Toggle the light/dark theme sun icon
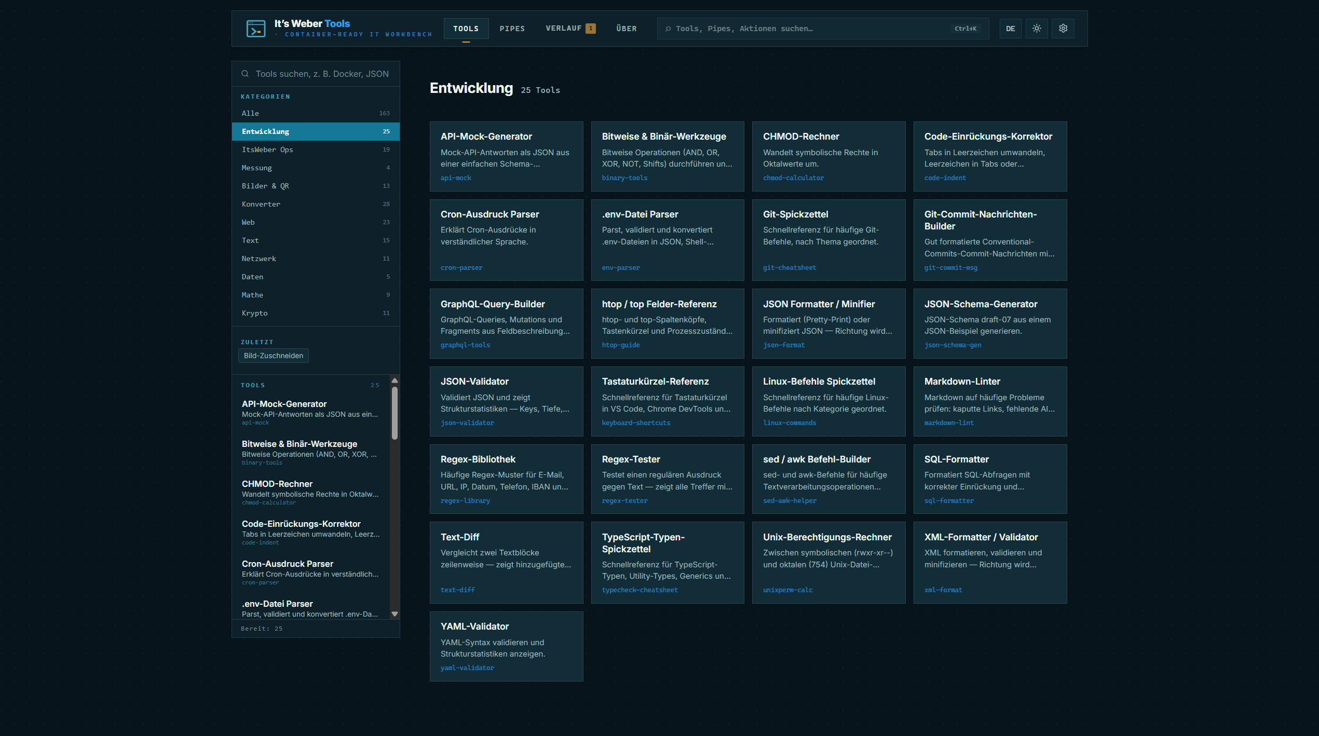The width and height of the screenshot is (1319, 736). coord(1037,29)
